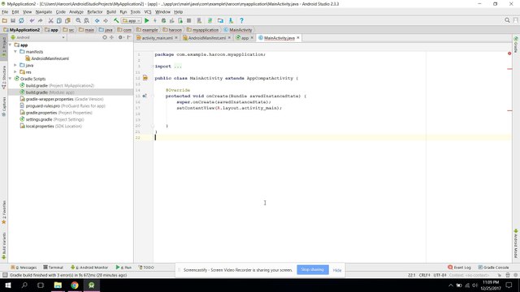Click the Redo arrow icon
The height and width of the screenshot is (292, 520).
tap(40, 20)
